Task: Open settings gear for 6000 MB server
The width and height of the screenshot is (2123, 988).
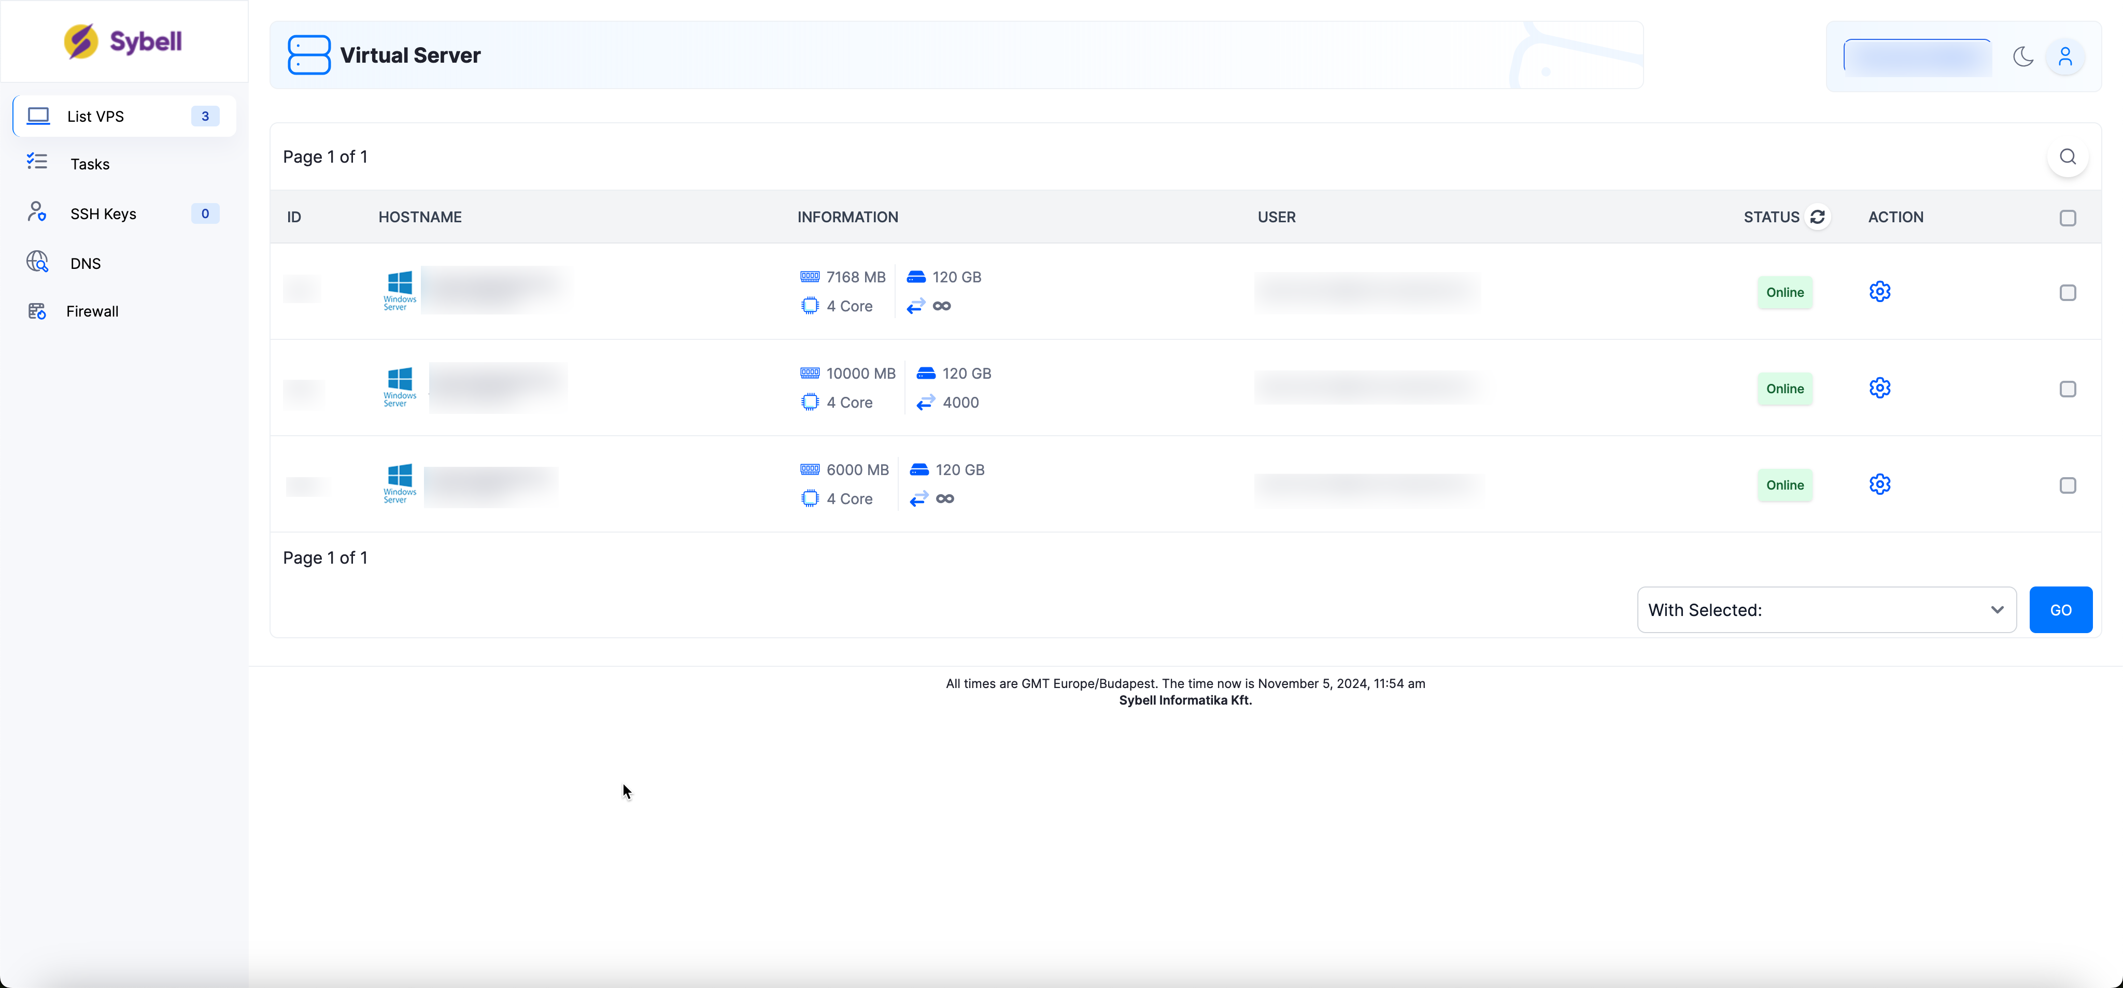Action: click(x=1879, y=484)
